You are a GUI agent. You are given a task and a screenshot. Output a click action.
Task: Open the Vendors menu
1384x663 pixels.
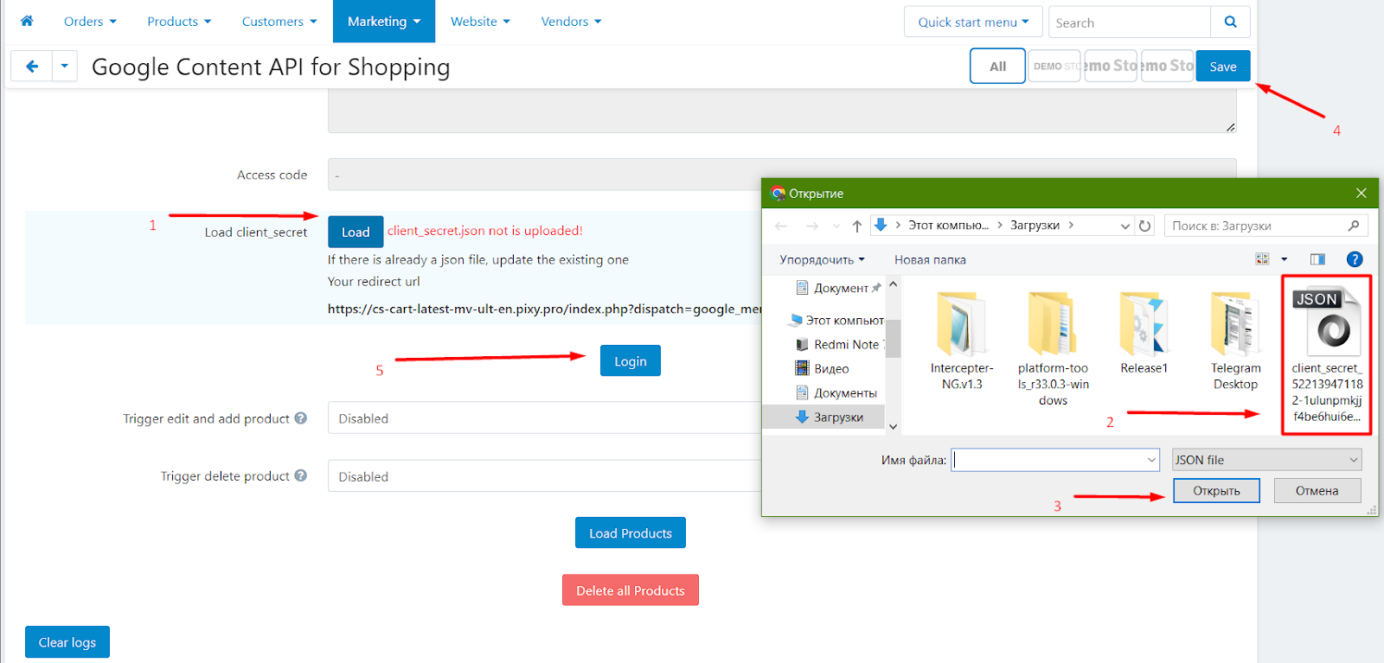571,22
